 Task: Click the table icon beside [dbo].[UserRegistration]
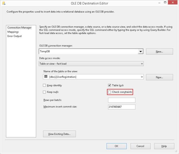click(46, 77)
